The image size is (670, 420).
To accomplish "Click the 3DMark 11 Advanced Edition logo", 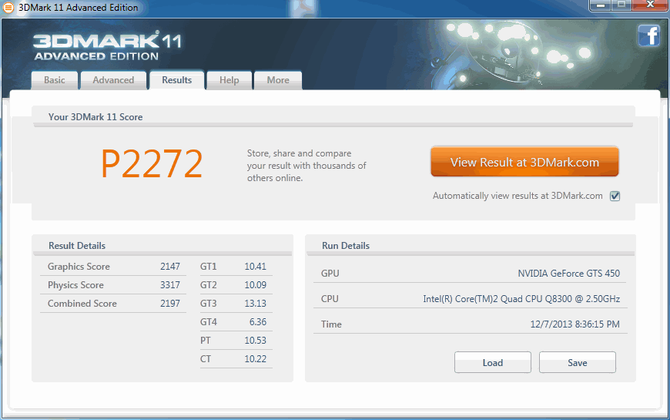I will tap(107, 46).
